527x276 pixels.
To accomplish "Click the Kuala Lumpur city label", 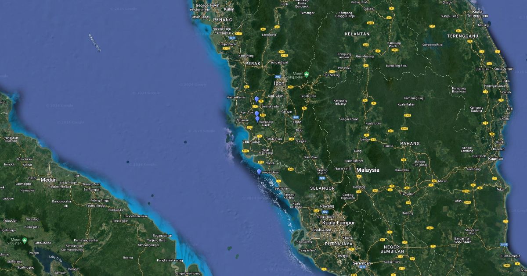I will click(338, 223).
